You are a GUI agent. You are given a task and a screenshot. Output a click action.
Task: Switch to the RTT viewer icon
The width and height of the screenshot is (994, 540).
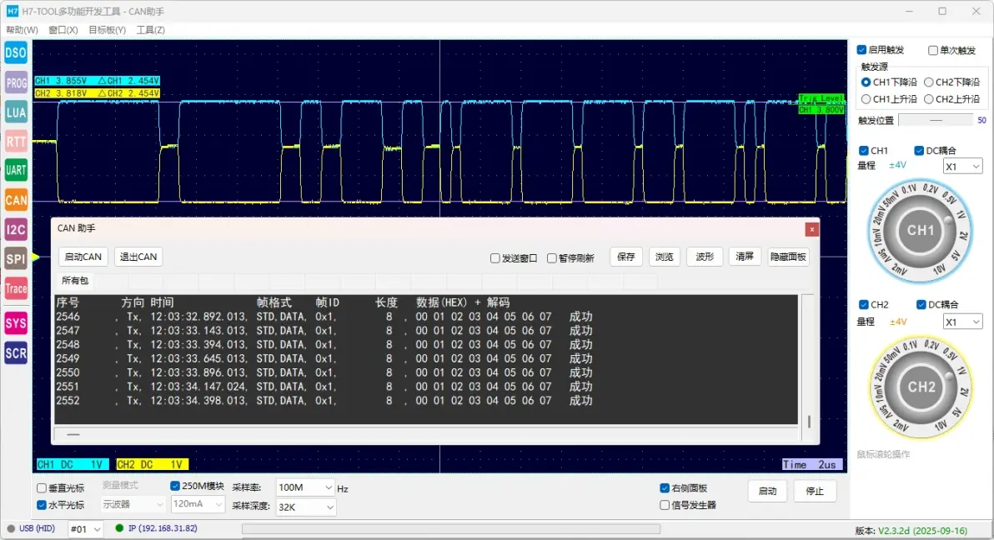[x=16, y=142]
